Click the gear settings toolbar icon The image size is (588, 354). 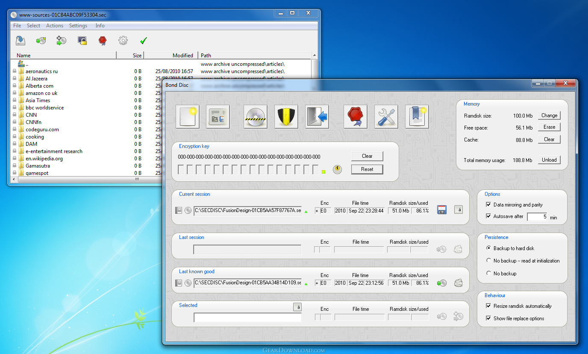click(123, 41)
